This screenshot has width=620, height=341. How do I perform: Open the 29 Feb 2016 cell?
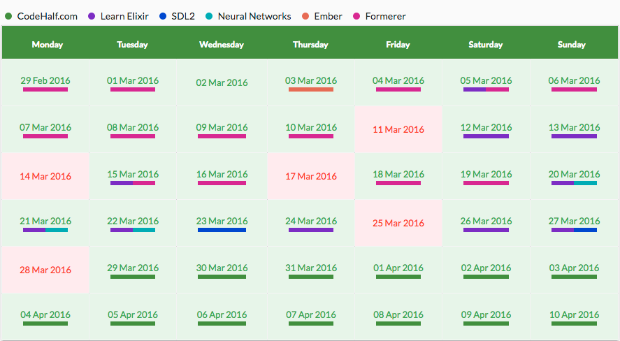pyautogui.click(x=45, y=82)
